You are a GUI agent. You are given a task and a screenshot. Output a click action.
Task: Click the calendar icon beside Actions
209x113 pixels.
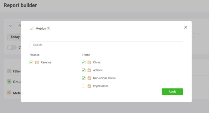[89, 70]
